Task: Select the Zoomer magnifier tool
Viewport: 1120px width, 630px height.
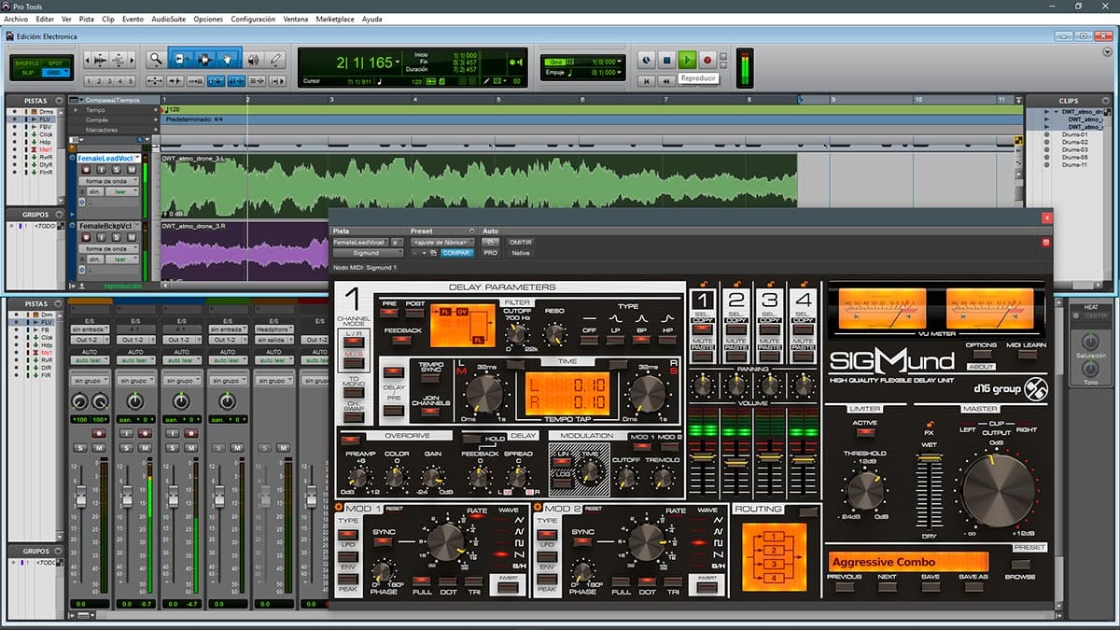Action: click(x=157, y=59)
